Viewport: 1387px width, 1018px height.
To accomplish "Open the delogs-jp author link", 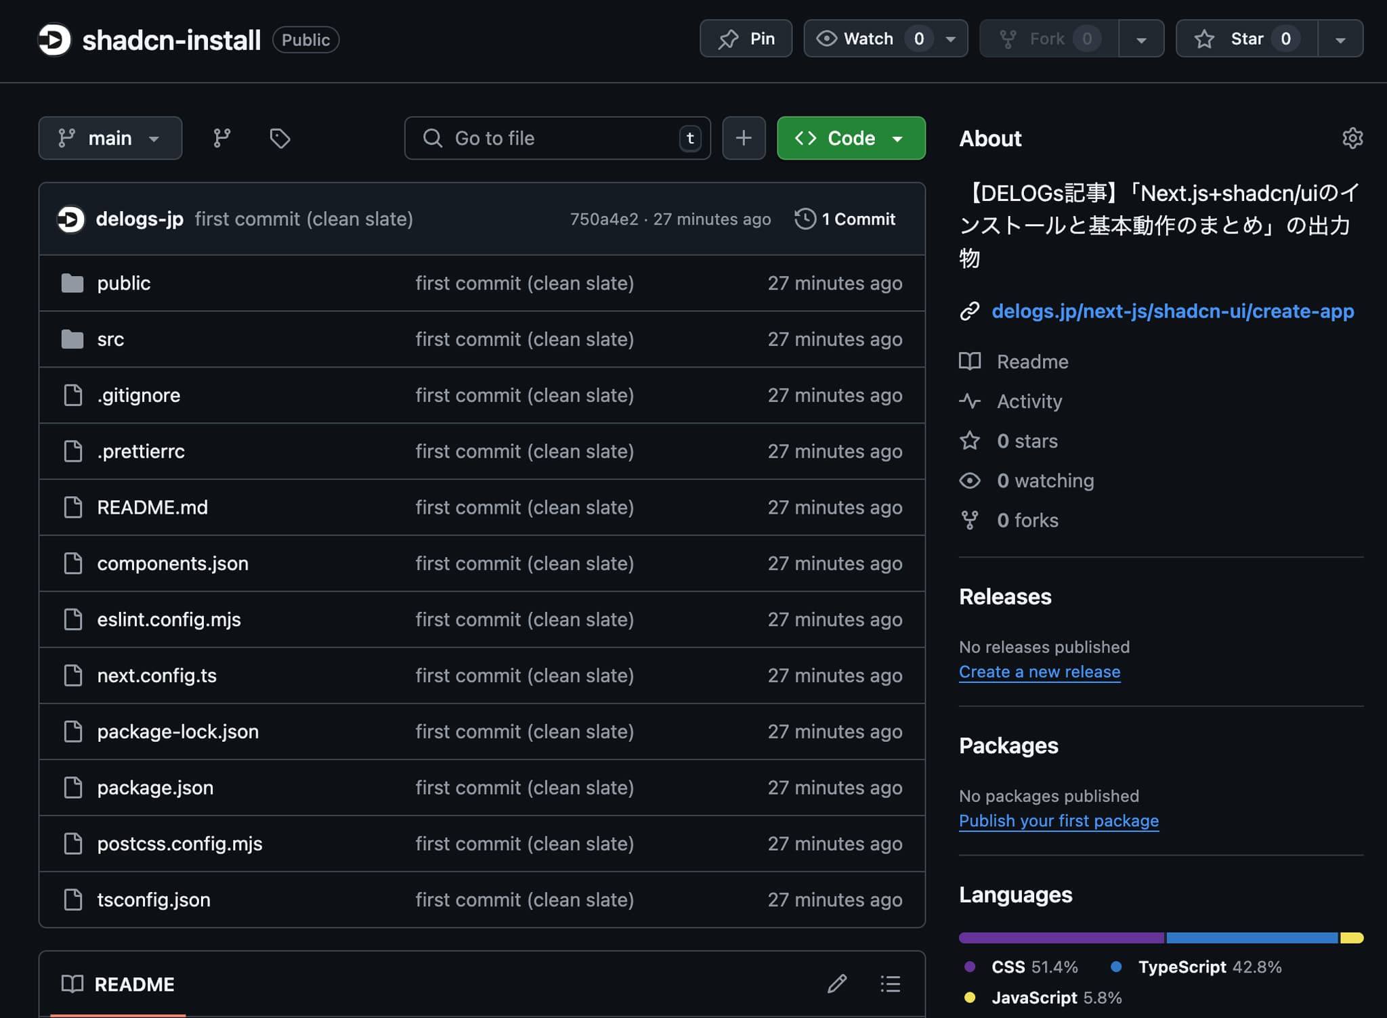I will pos(140,219).
